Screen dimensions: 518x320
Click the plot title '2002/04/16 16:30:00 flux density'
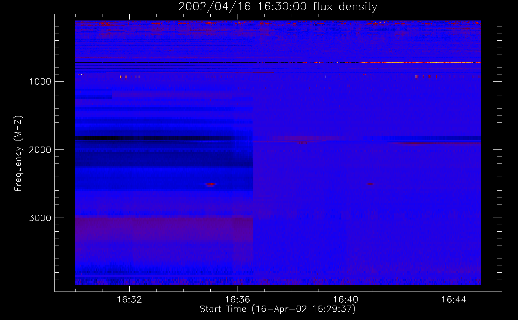[278, 7]
